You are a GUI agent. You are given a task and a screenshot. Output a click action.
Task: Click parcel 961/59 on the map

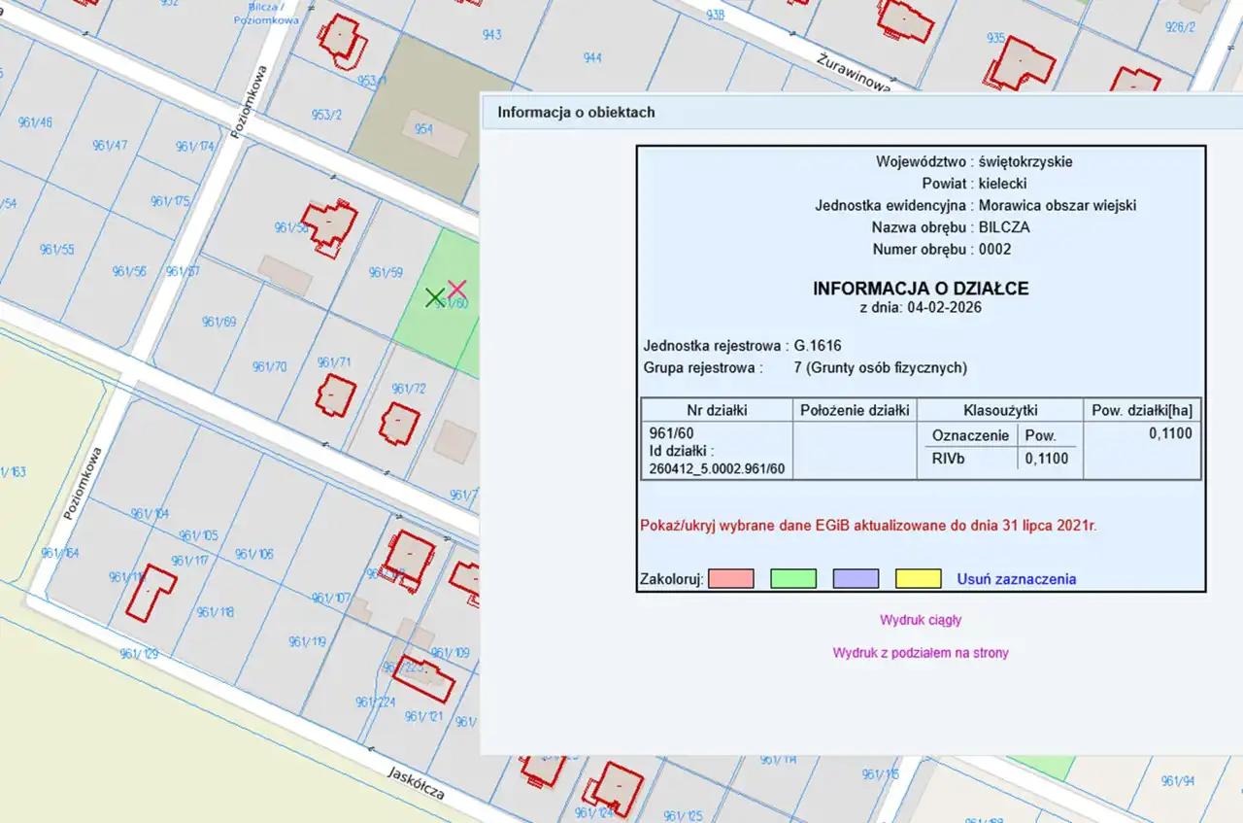(386, 273)
